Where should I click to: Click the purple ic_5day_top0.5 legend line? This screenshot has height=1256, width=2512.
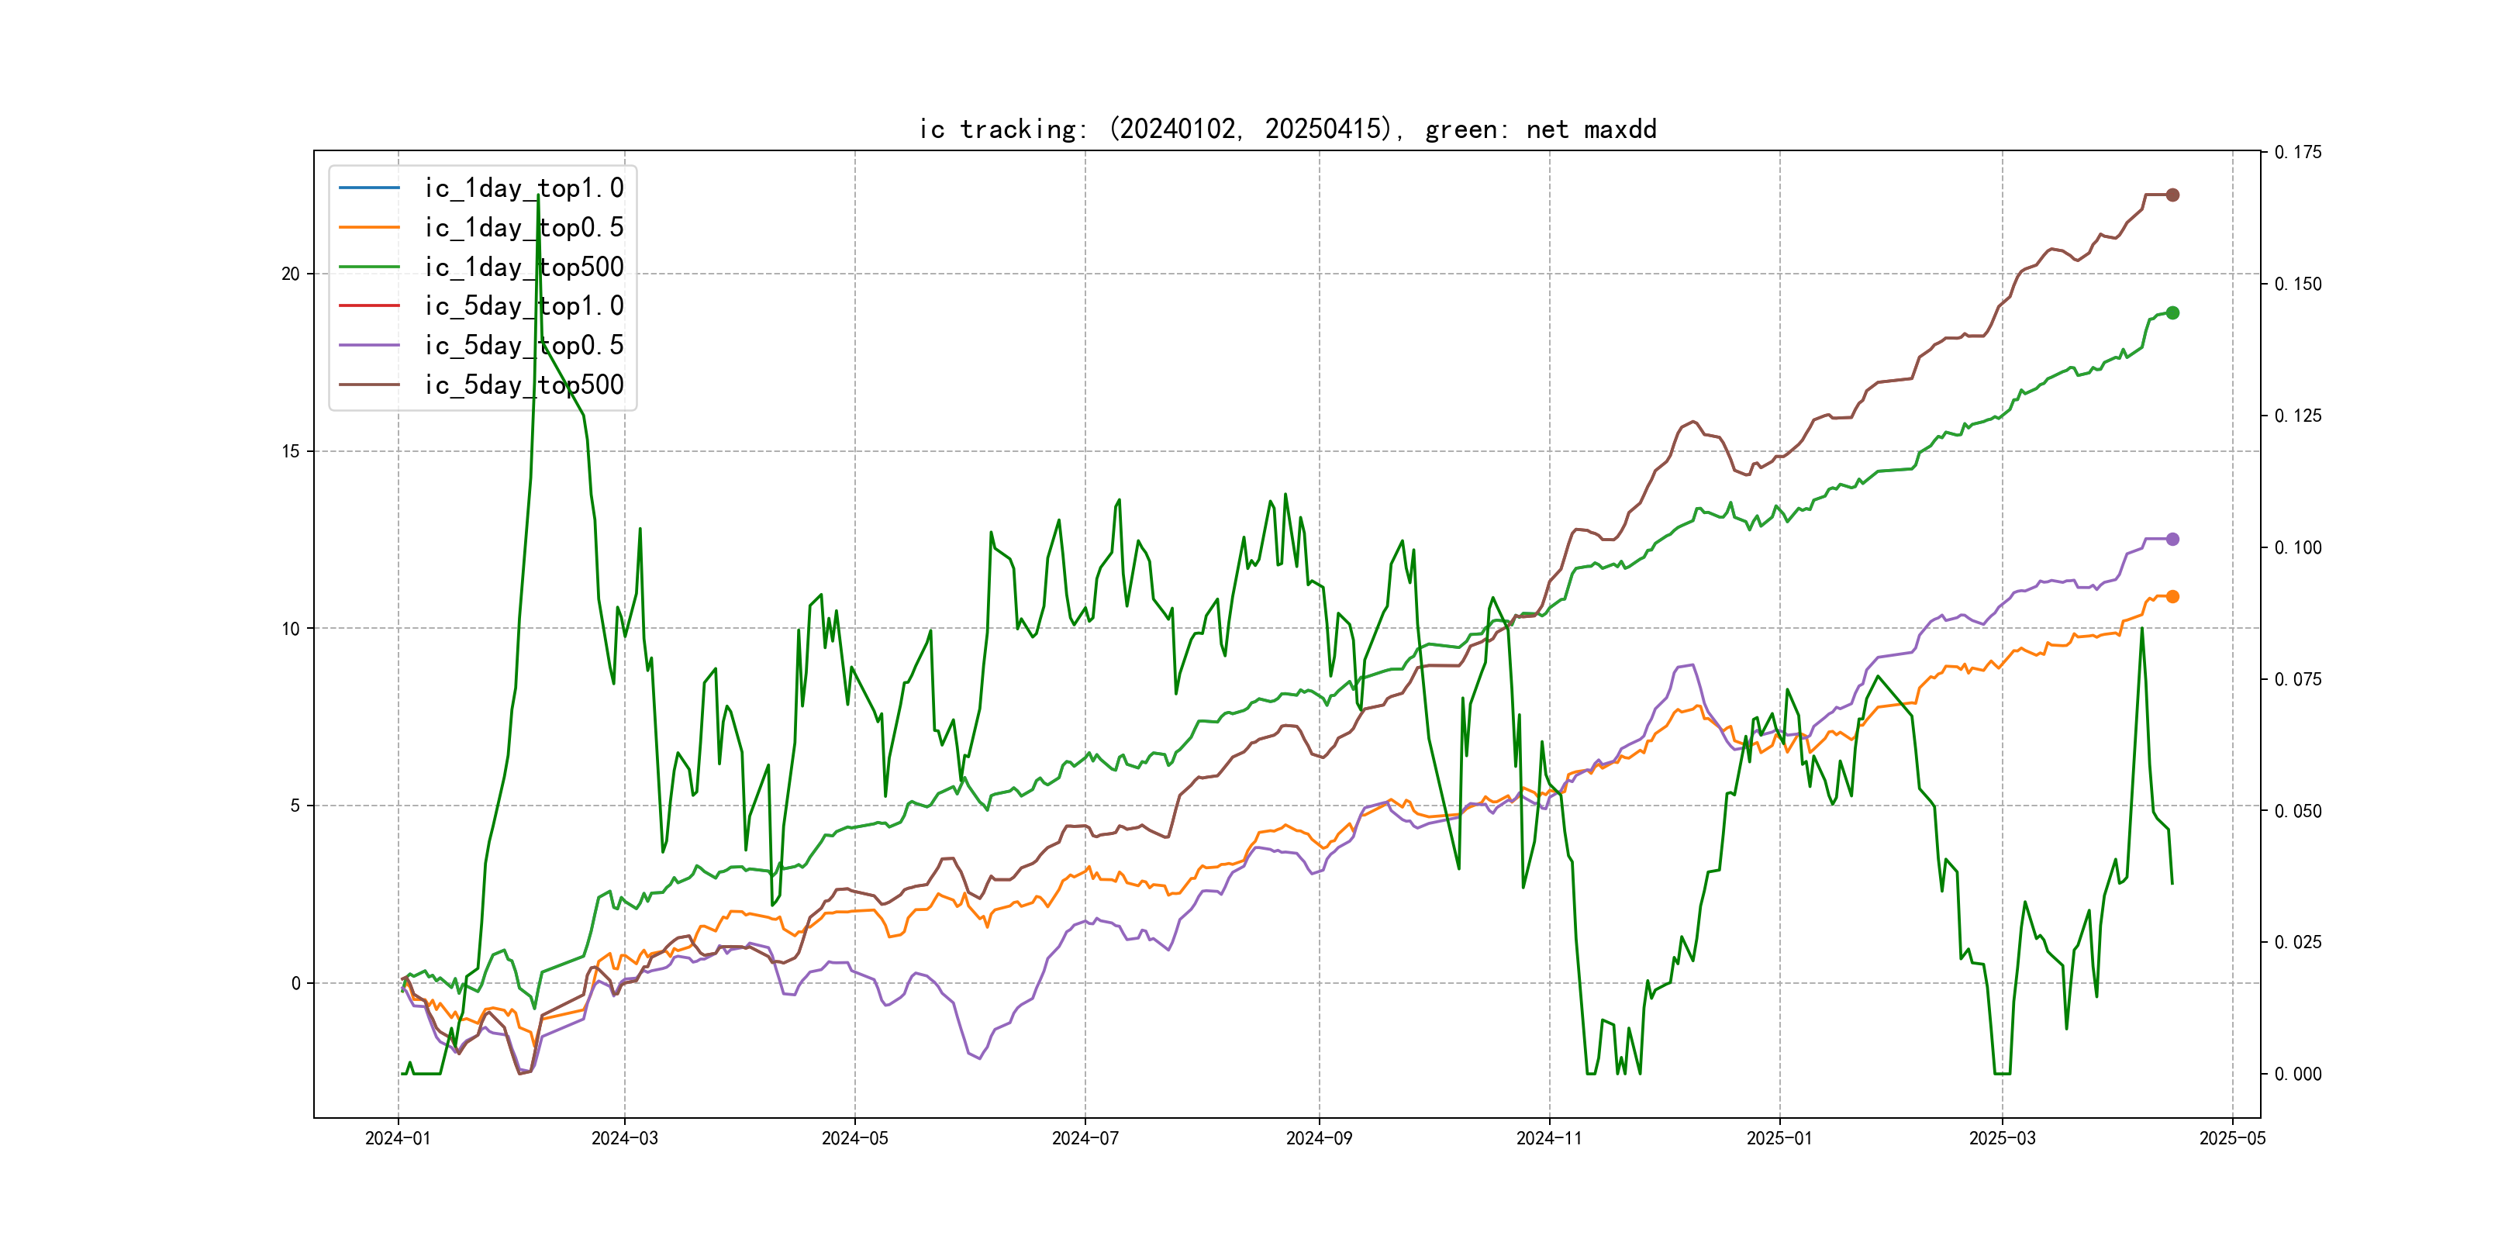[x=368, y=345]
